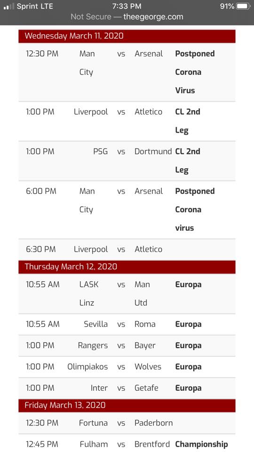Screen dimensions: 254x452
Task: Select the Friday March 13, 2020 header
Action: (x=127, y=405)
